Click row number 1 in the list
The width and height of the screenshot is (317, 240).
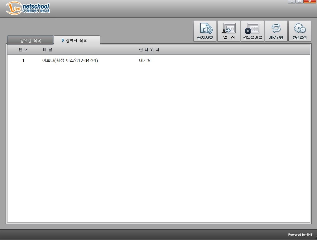pos(23,61)
